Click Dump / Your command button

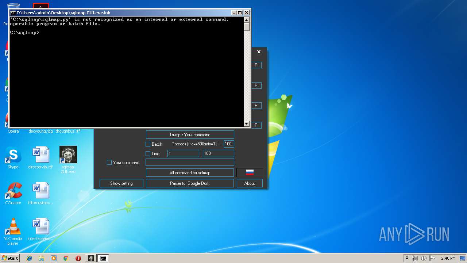pyautogui.click(x=190, y=134)
